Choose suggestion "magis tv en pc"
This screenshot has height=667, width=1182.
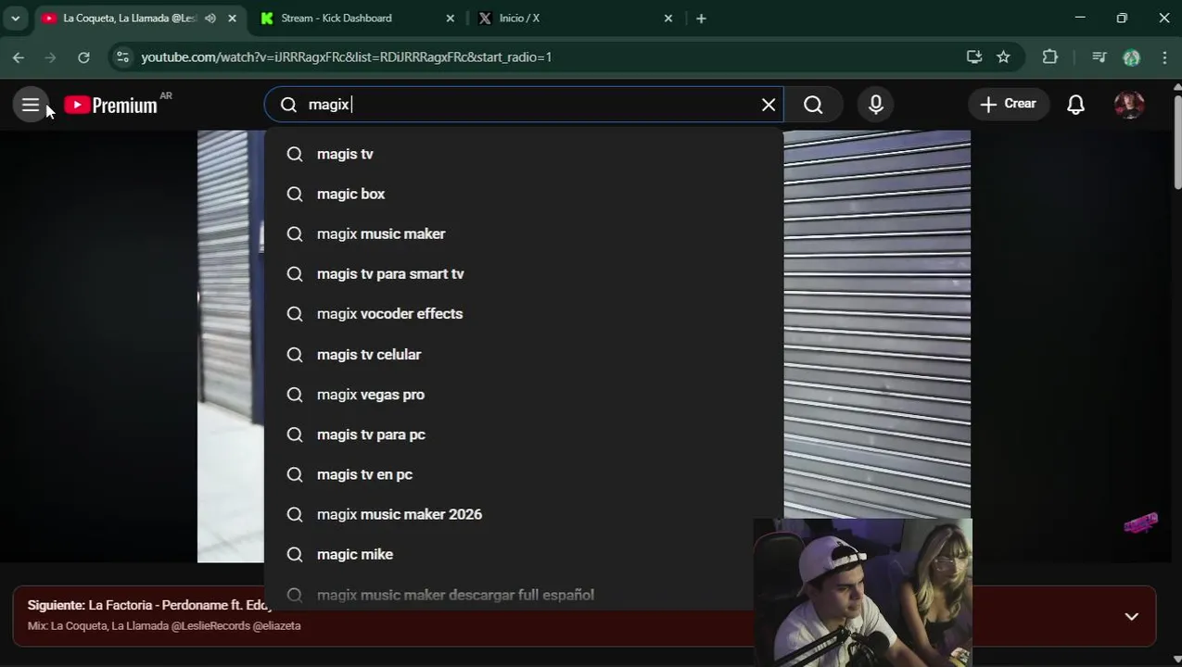[x=524, y=473]
